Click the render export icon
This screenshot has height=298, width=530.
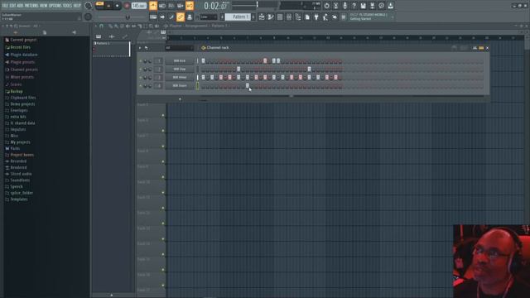372,6
